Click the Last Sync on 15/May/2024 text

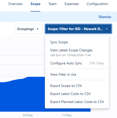pos(70,55)
